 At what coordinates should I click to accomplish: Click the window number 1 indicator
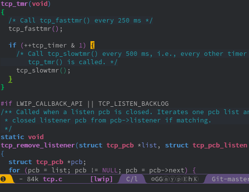3,179
